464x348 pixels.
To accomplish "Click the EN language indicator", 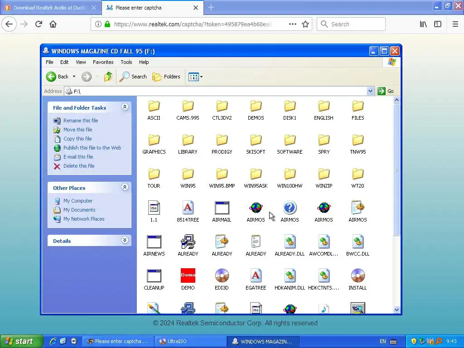I will [x=382, y=342].
